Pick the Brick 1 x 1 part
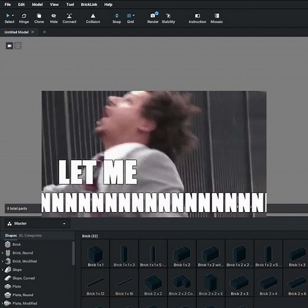 (95, 254)
